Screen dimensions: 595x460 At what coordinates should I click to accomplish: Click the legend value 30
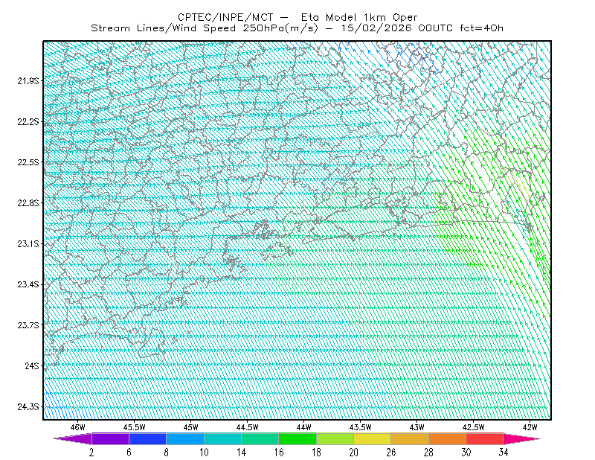[466, 453]
